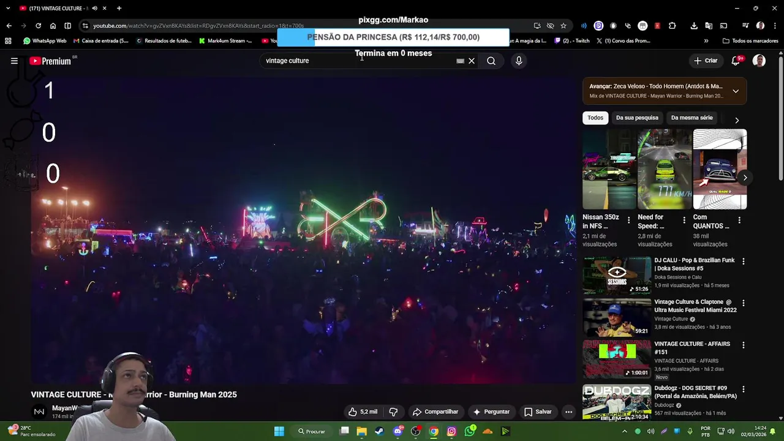Image resolution: width=784 pixels, height=441 pixels.
Task: Open Mark4um Stream bookmark
Action: (225, 41)
